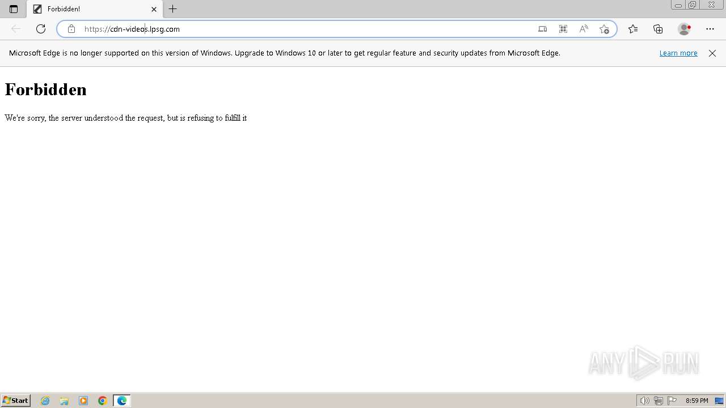Open the tab actions menu icon
Screen dimensions: 726x408
click(x=14, y=9)
